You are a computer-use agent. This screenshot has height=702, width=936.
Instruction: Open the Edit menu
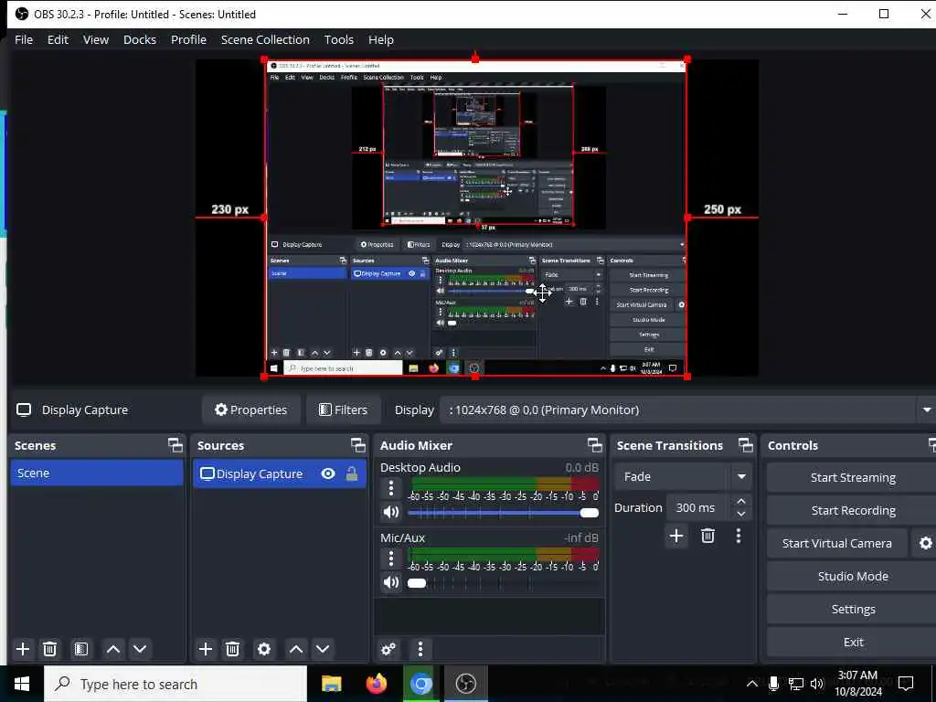pyautogui.click(x=58, y=39)
